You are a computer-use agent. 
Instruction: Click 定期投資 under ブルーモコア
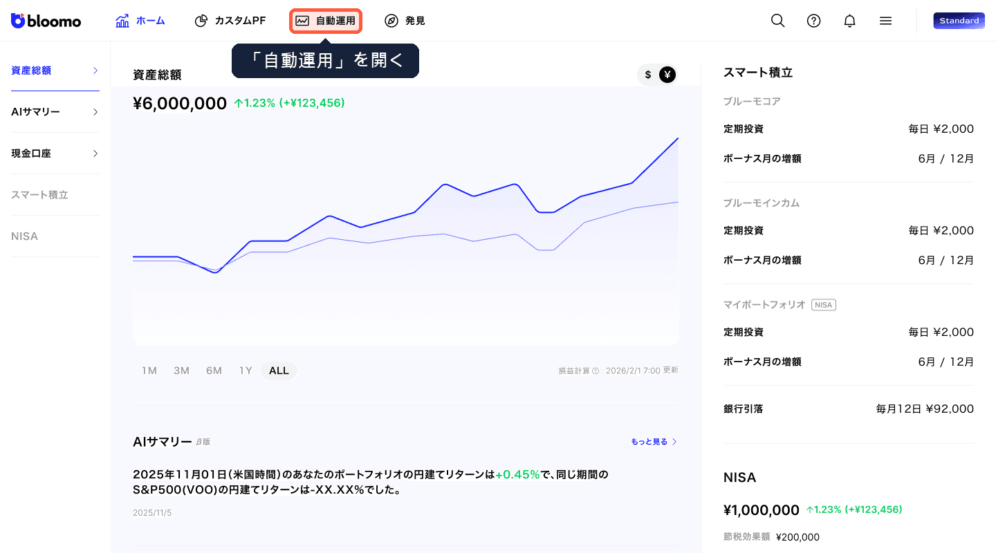(744, 129)
